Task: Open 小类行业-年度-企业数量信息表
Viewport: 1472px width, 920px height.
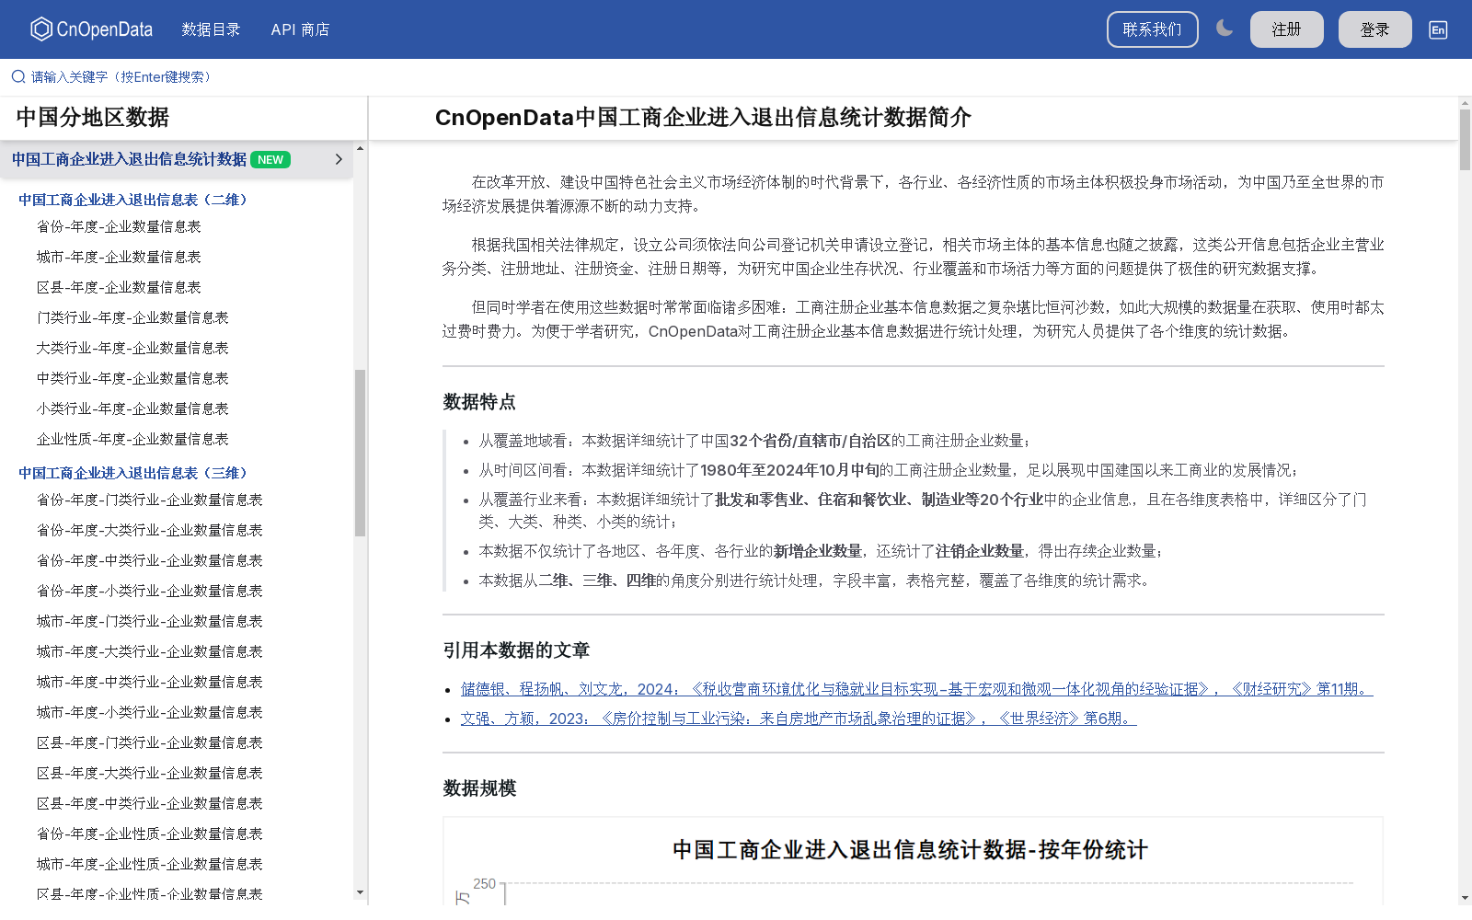Action: (132, 408)
